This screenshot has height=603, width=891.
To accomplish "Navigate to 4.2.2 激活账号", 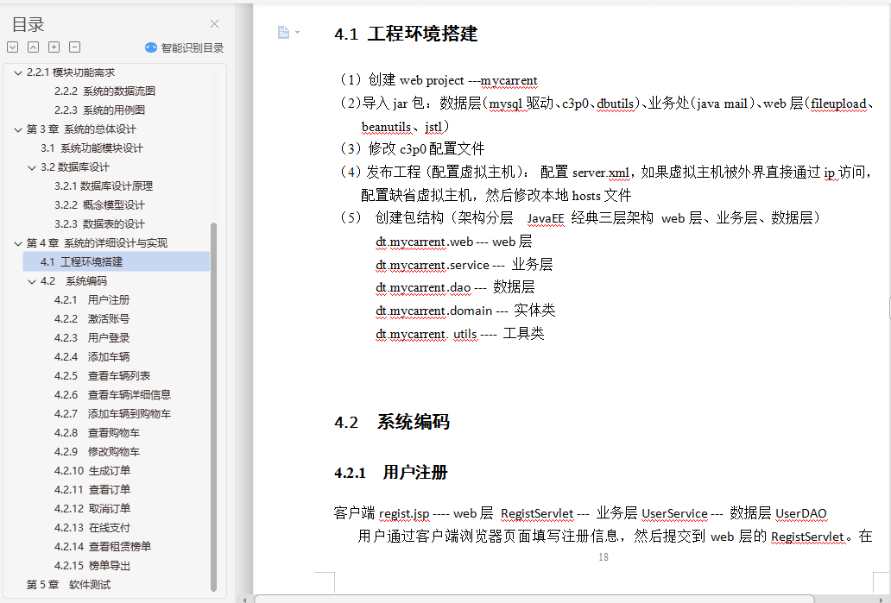I will click(92, 319).
